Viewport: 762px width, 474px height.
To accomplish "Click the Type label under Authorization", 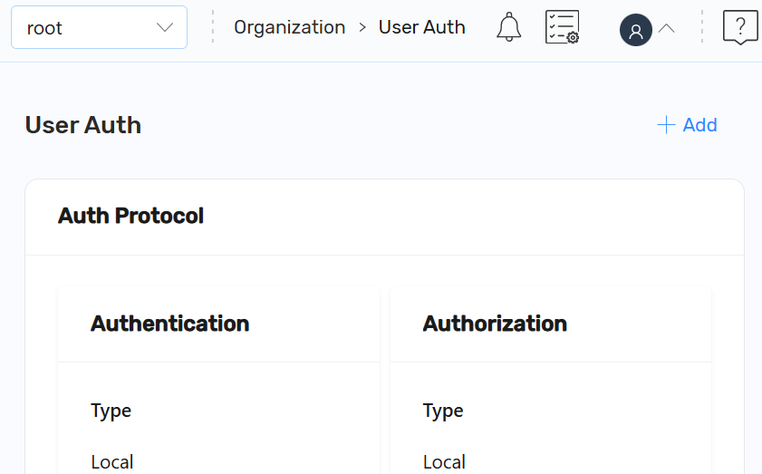I will tap(443, 411).
